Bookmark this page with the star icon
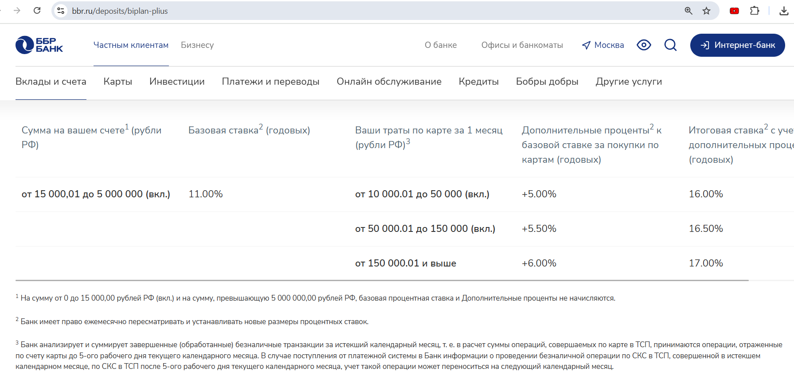The width and height of the screenshot is (794, 380). tap(707, 11)
